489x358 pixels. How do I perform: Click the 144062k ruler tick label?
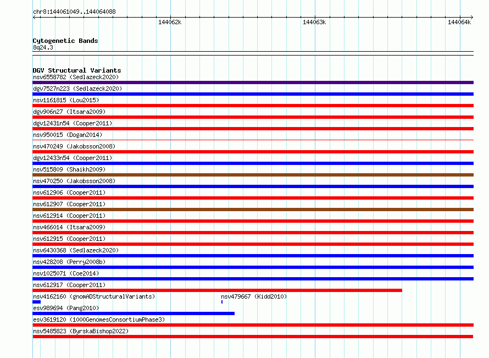point(170,22)
